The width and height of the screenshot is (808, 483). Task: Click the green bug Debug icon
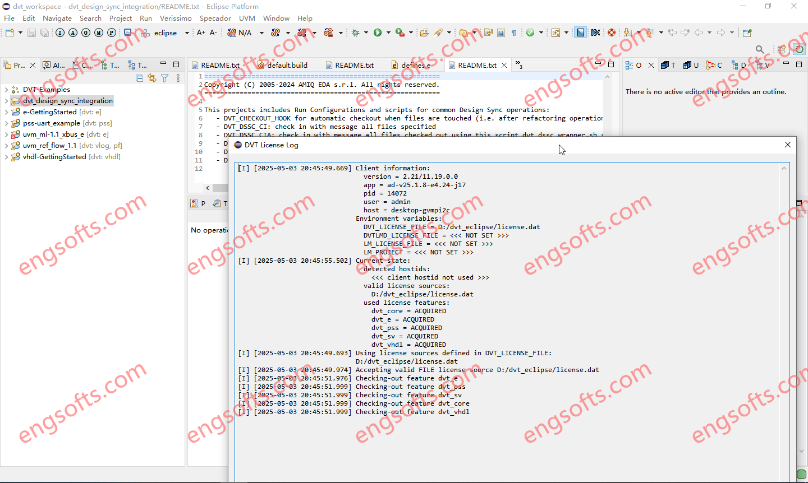tap(356, 32)
